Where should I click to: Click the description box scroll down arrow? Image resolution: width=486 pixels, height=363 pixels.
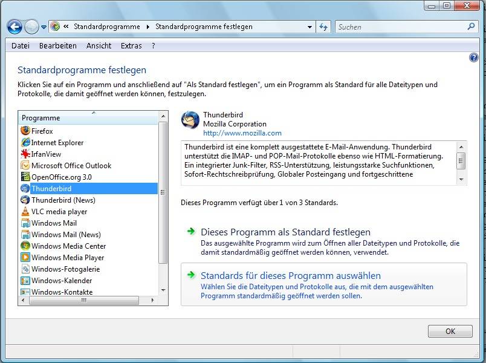point(461,180)
